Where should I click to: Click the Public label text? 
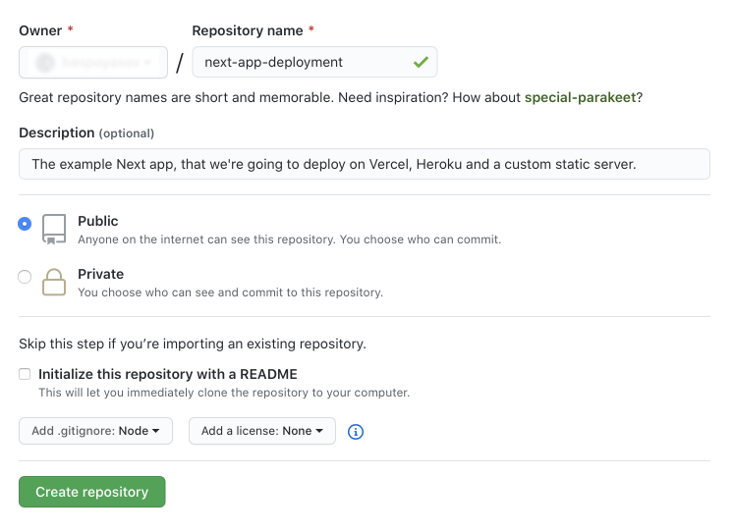click(x=98, y=221)
